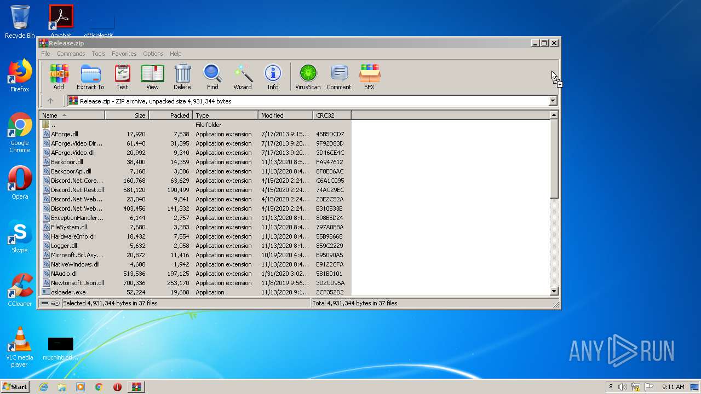Show archive Info
This screenshot has width=701, height=394.
pos(273,77)
